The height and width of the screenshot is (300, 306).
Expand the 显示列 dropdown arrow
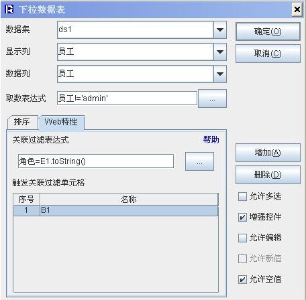coord(220,52)
